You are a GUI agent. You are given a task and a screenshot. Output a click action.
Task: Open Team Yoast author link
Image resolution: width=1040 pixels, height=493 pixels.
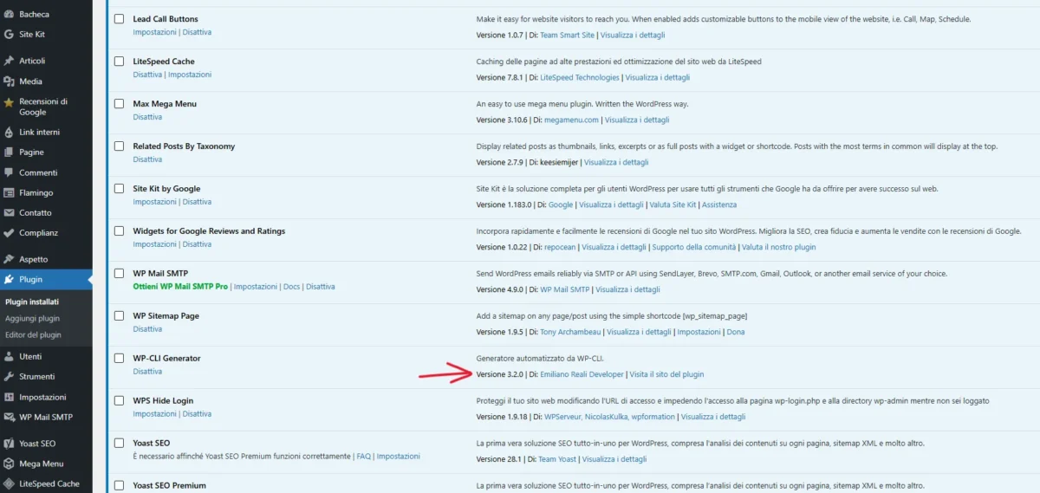pyautogui.click(x=558, y=459)
